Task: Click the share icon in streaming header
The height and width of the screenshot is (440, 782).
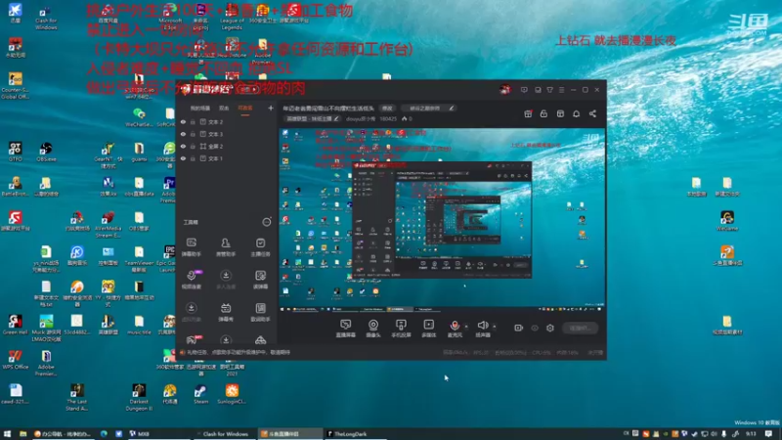Action: [x=592, y=113]
